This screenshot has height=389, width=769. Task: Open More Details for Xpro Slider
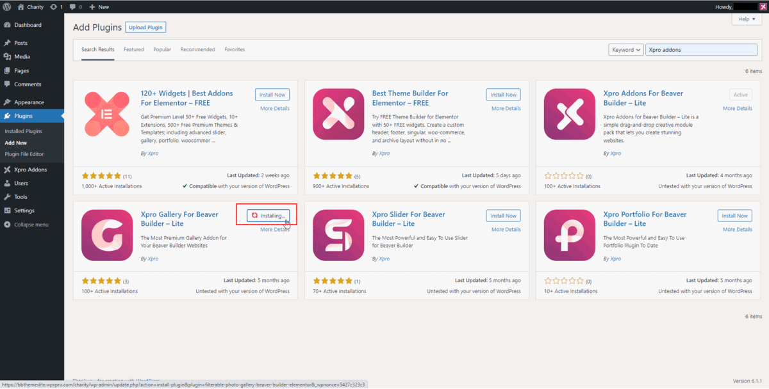coord(506,230)
